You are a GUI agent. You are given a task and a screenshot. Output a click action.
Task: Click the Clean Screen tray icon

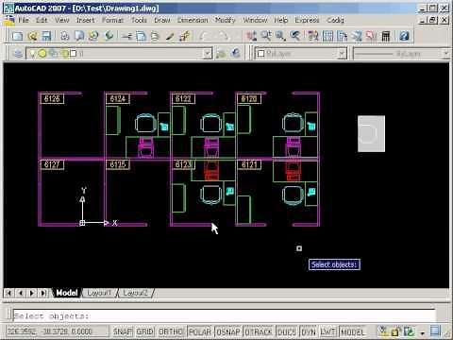pos(436,331)
